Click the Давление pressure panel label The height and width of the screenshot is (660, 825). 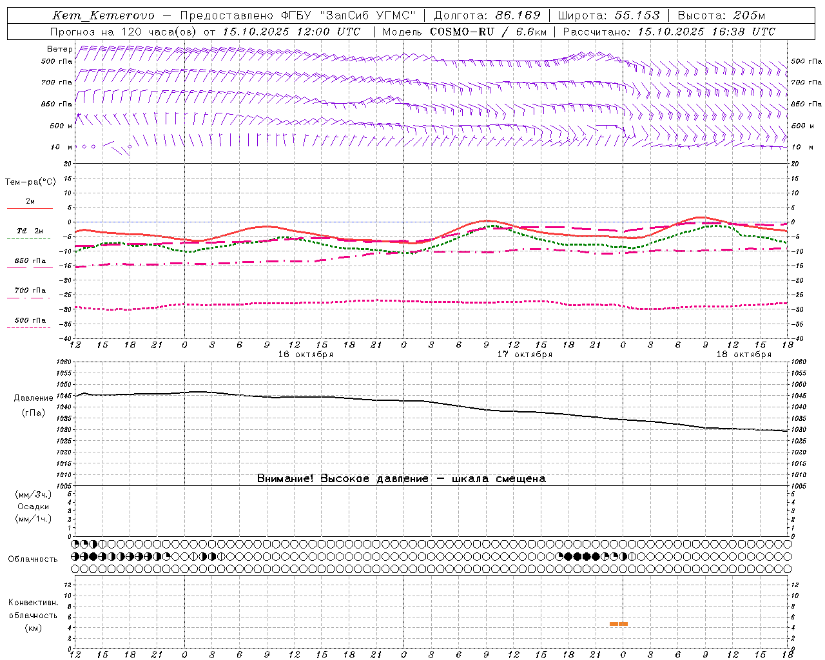coord(34,398)
